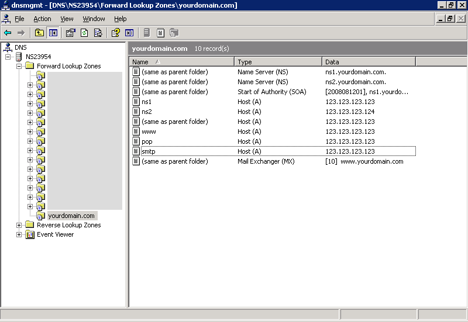
Task: Collapse the NS23954 server node
Action: coord(8,57)
